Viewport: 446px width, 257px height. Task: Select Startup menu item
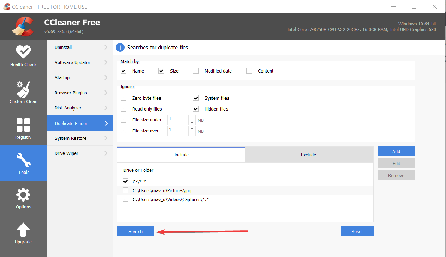pos(79,77)
